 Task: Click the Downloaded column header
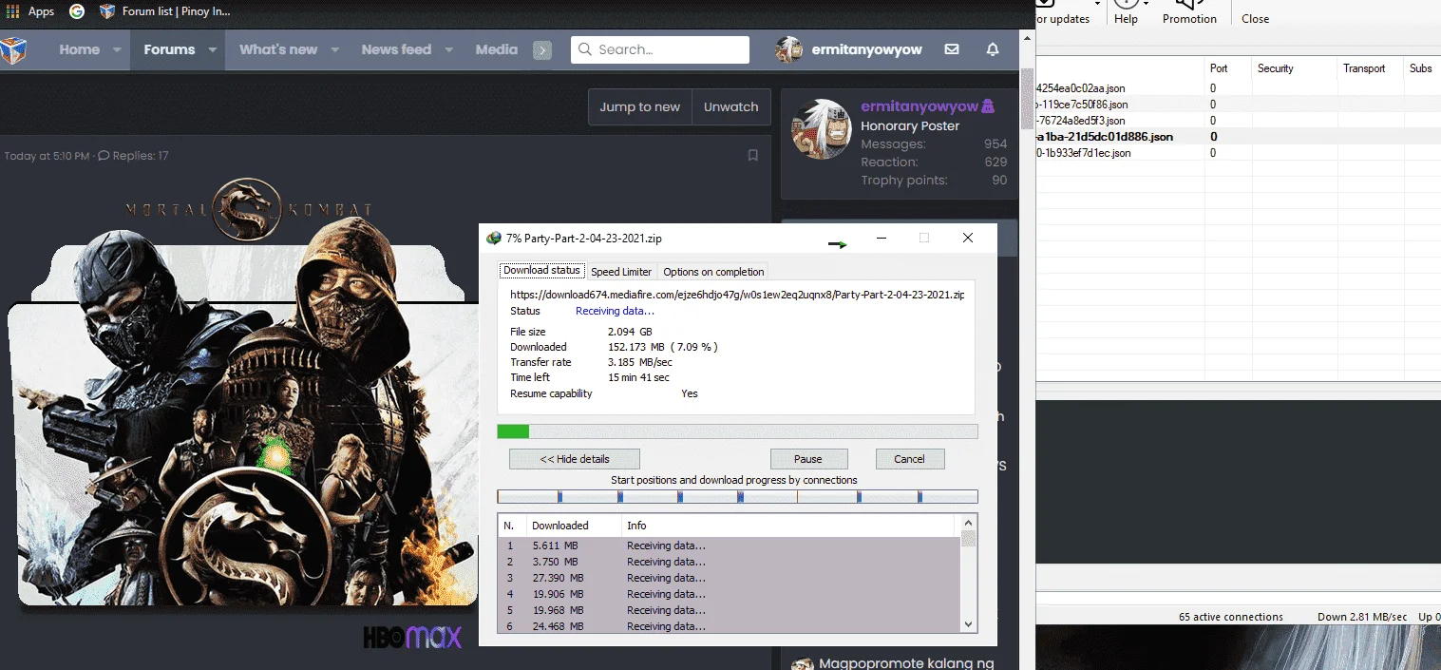[x=574, y=526]
